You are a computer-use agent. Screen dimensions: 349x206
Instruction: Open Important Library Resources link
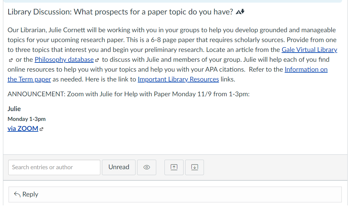coord(178,79)
